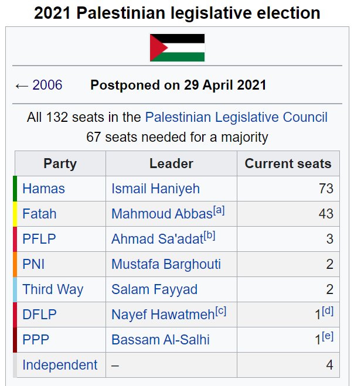Open Ismail Haniyeh's article
Screen dimensions: 354x386
pos(155,189)
